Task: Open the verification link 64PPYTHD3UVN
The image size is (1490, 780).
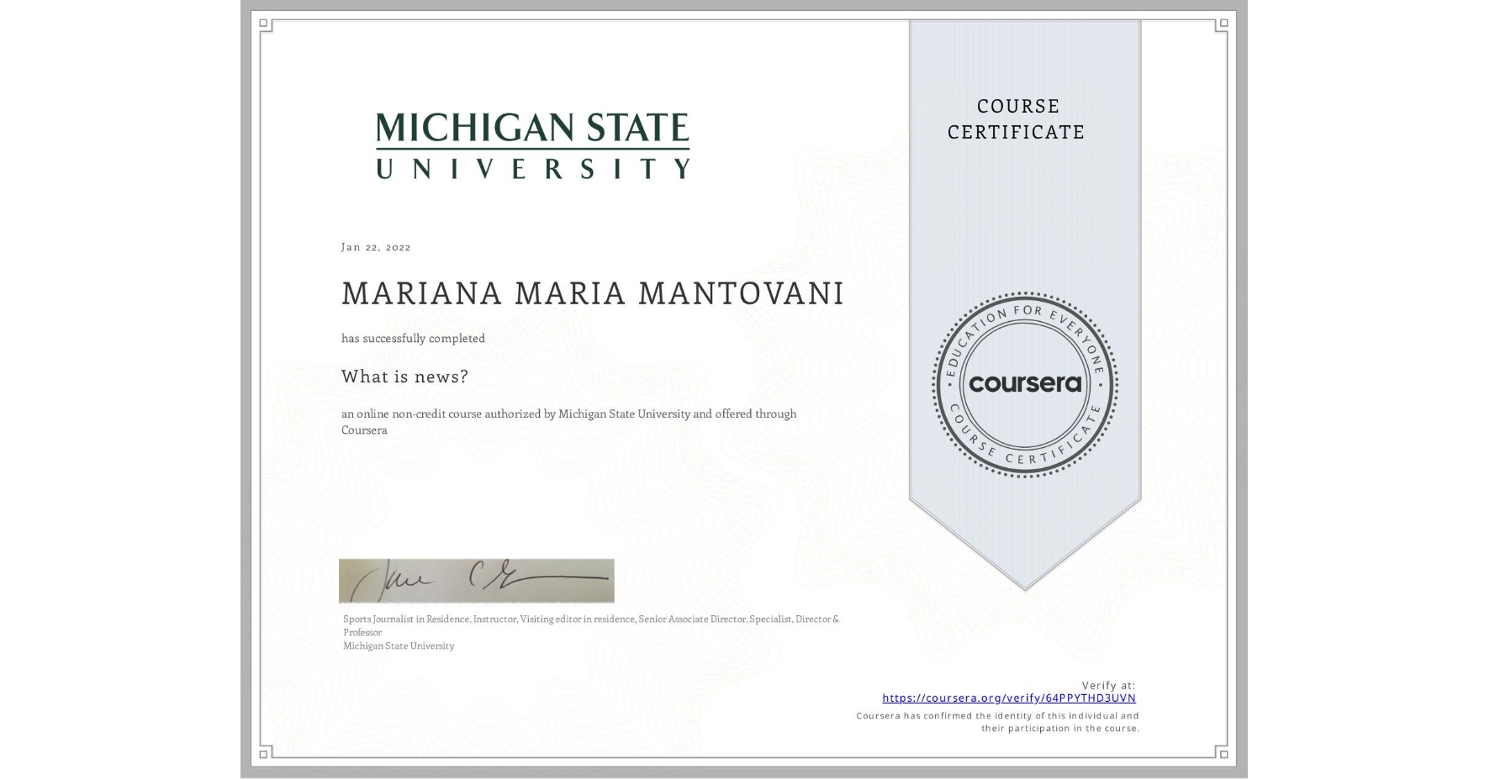Action: (x=1008, y=698)
